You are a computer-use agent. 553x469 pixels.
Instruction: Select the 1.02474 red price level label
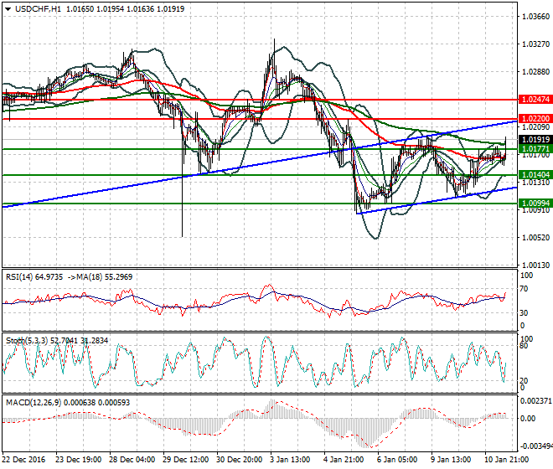[535, 100]
